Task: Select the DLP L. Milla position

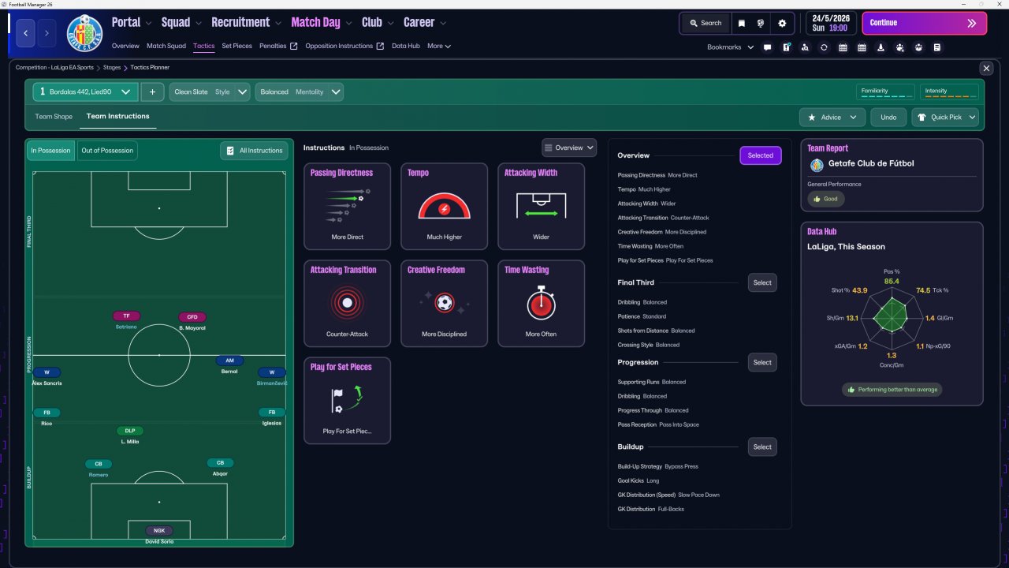Action: point(130,435)
